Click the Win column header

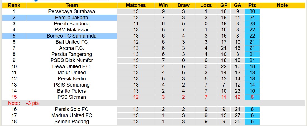click(x=163, y=5)
